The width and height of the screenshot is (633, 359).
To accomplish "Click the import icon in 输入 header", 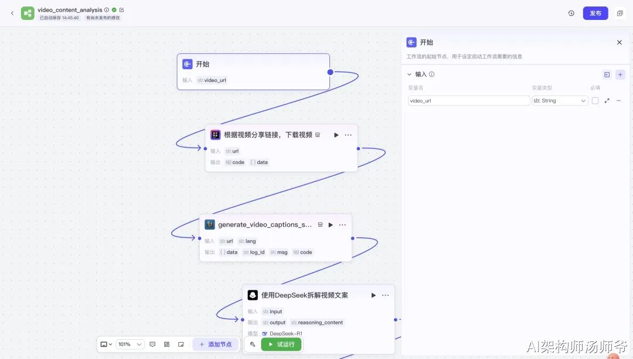I will pos(607,74).
